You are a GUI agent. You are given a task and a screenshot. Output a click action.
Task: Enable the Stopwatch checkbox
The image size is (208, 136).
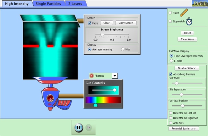pyautogui.click(x=170, y=21)
